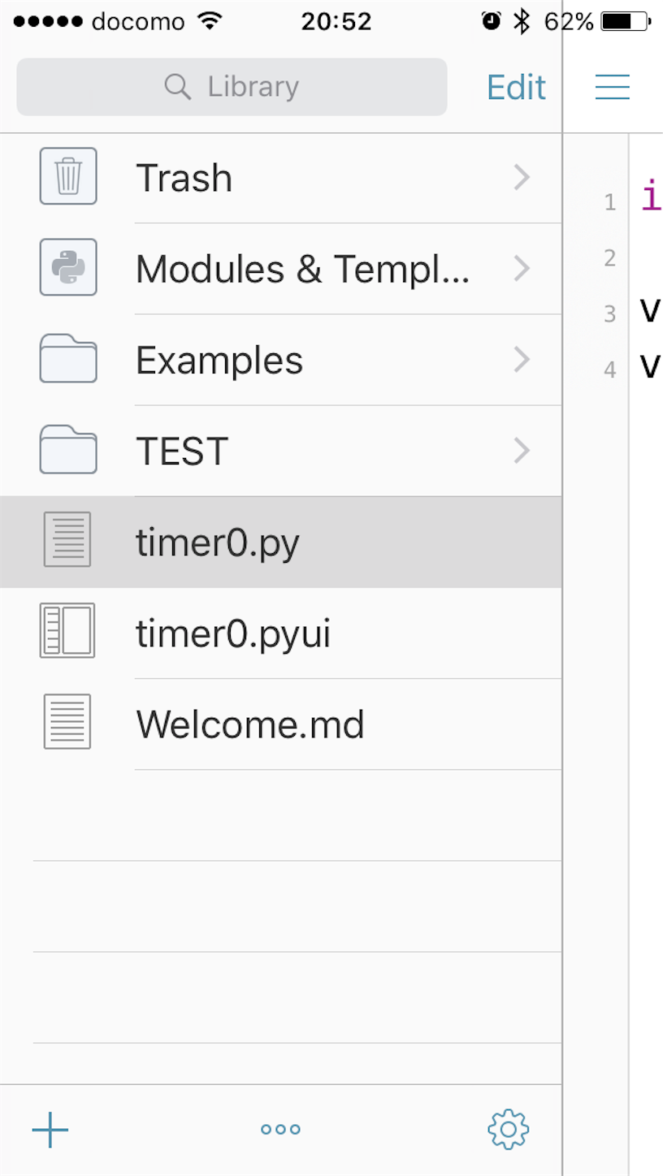This screenshot has height=1176, width=663.
Task: Click the Trash bin icon
Action: (x=68, y=176)
